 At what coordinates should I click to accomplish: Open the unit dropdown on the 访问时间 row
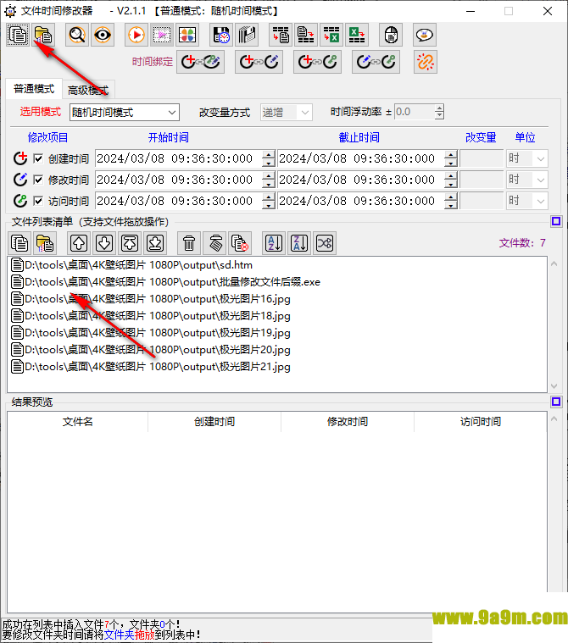pyautogui.click(x=527, y=201)
